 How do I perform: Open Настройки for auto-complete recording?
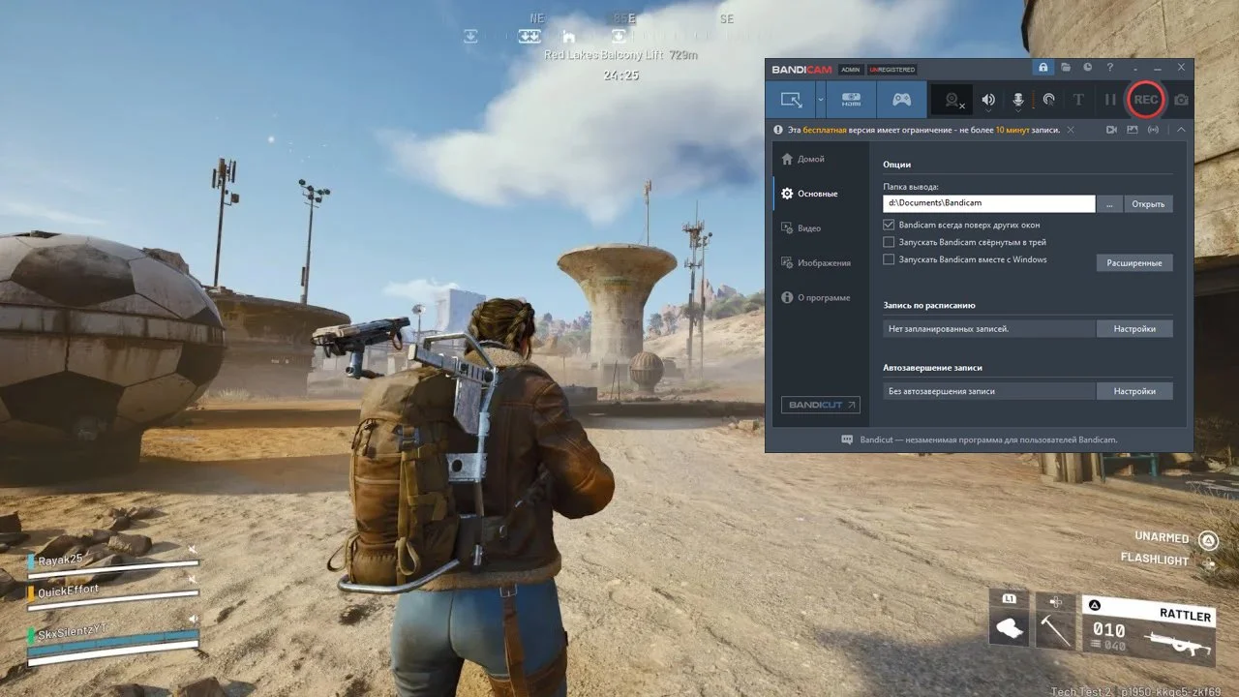pyautogui.click(x=1134, y=391)
